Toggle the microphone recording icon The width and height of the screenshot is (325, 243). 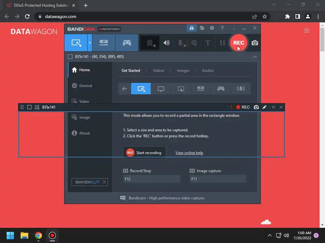(181, 43)
